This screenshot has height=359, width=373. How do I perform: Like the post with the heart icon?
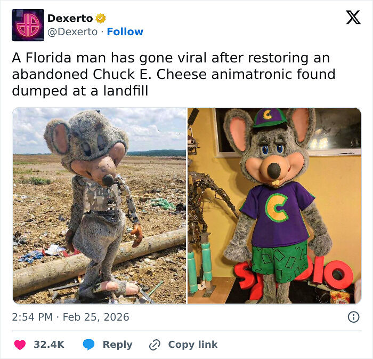20,345
